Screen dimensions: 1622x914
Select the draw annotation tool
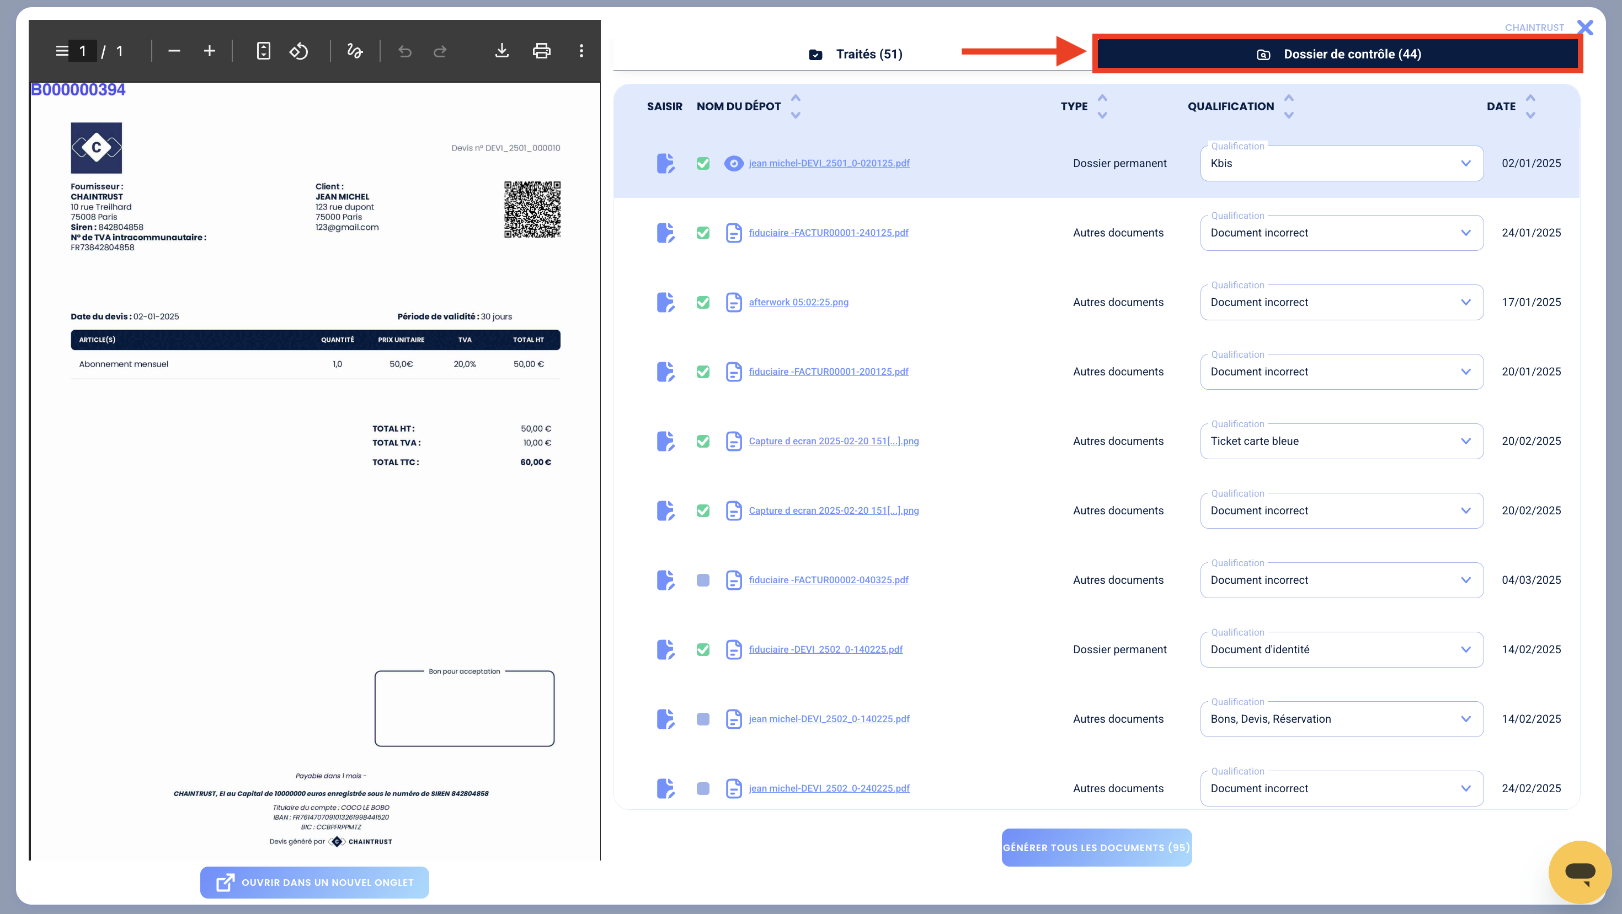click(x=355, y=51)
